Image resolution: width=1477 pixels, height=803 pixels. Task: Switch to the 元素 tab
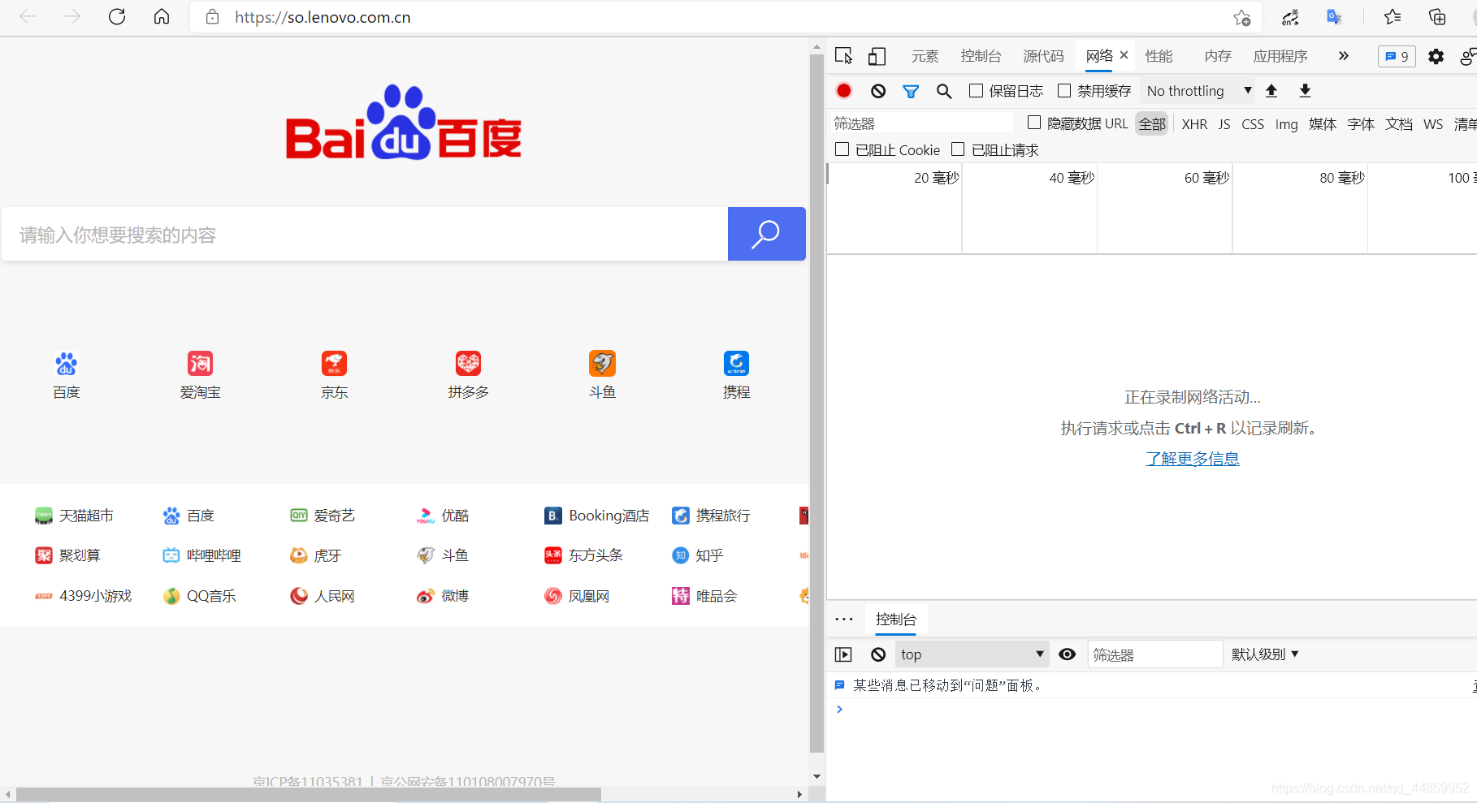[925, 56]
